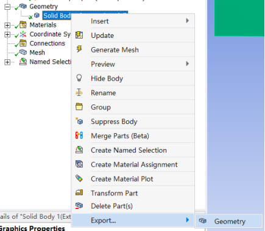Click the Mesh node icon in tree
Viewport: 265px width, 231px height.
click(x=23, y=53)
